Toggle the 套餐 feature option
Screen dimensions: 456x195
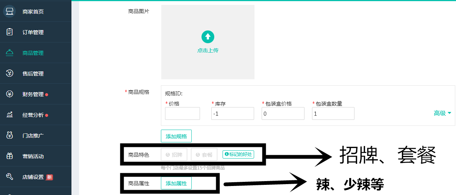(204, 154)
